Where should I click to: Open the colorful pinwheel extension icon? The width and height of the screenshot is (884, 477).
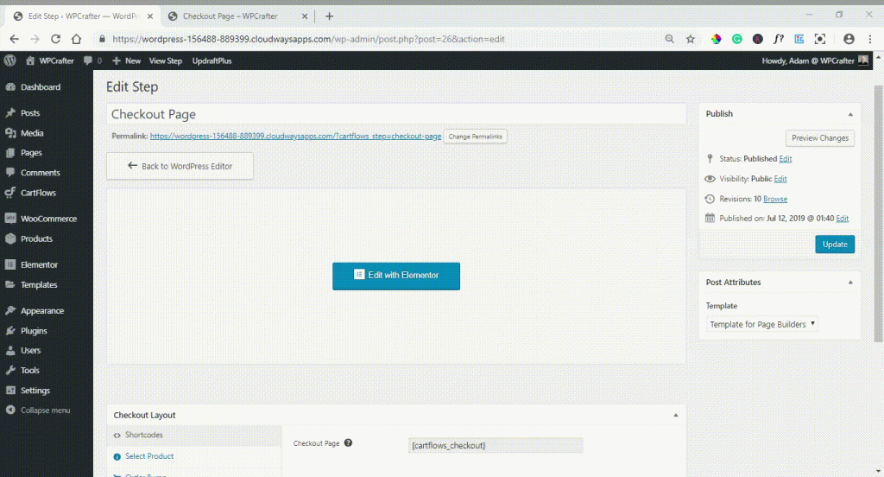716,39
